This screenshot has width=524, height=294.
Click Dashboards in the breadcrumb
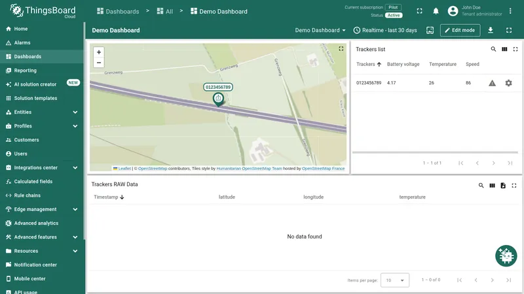click(118, 11)
